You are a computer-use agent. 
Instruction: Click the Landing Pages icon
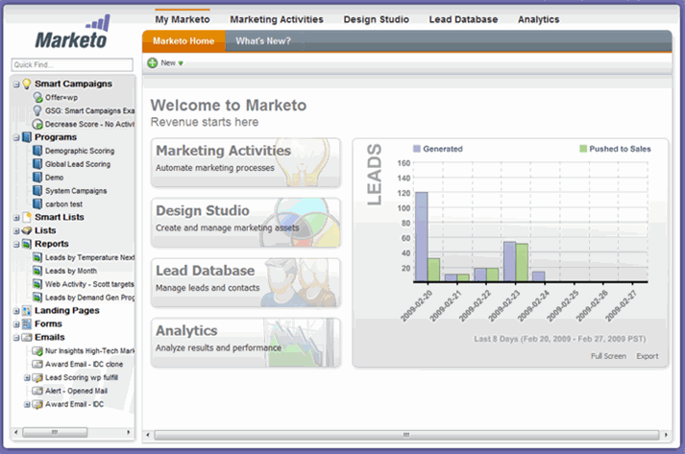pos(27,311)
